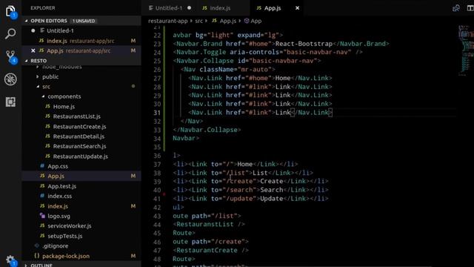The image size is (474, 267).
Task: Open the .gitignore file
Action: 55,245
